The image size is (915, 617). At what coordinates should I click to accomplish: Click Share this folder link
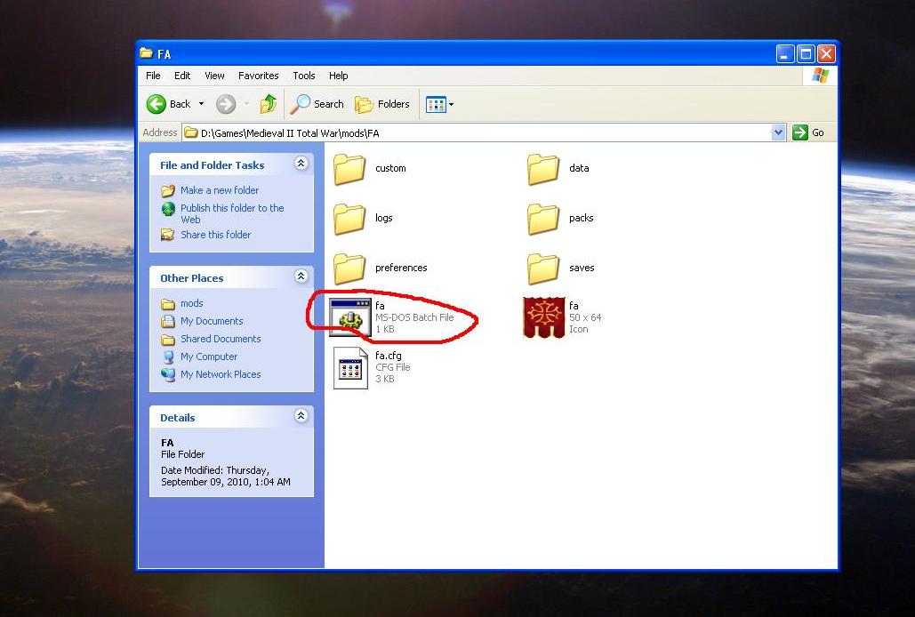point(215,235)
